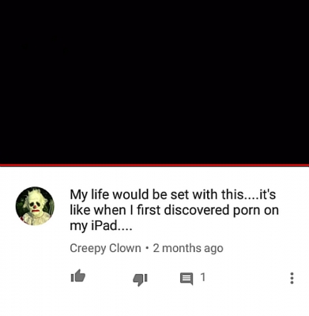Tap the black video player area
The width and height of the screenshot is (309, 316).
click(x=154, y=82)
